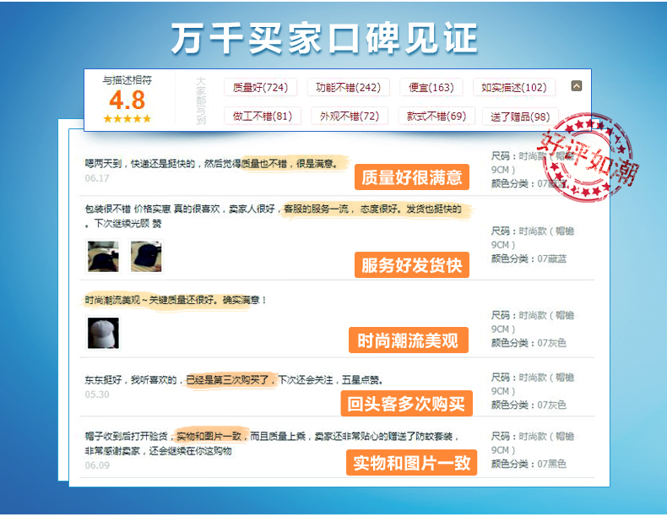Click the 回头客多次购买 orange label
The image size is (667, 517).
pyautogui.click(x=406, y=404)
